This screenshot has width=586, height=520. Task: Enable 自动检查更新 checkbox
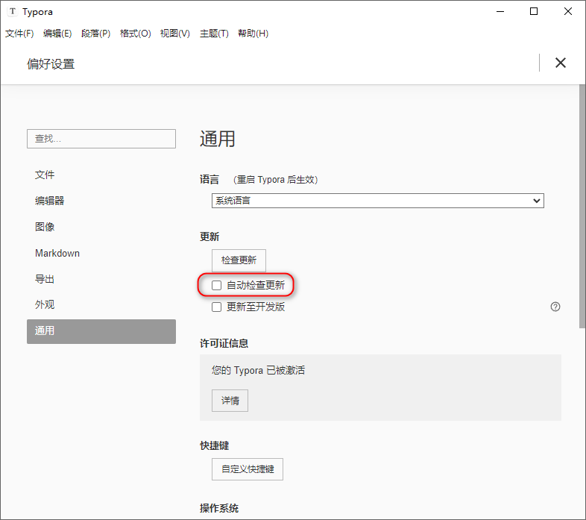pyautogui.click(x=216, y=286)
